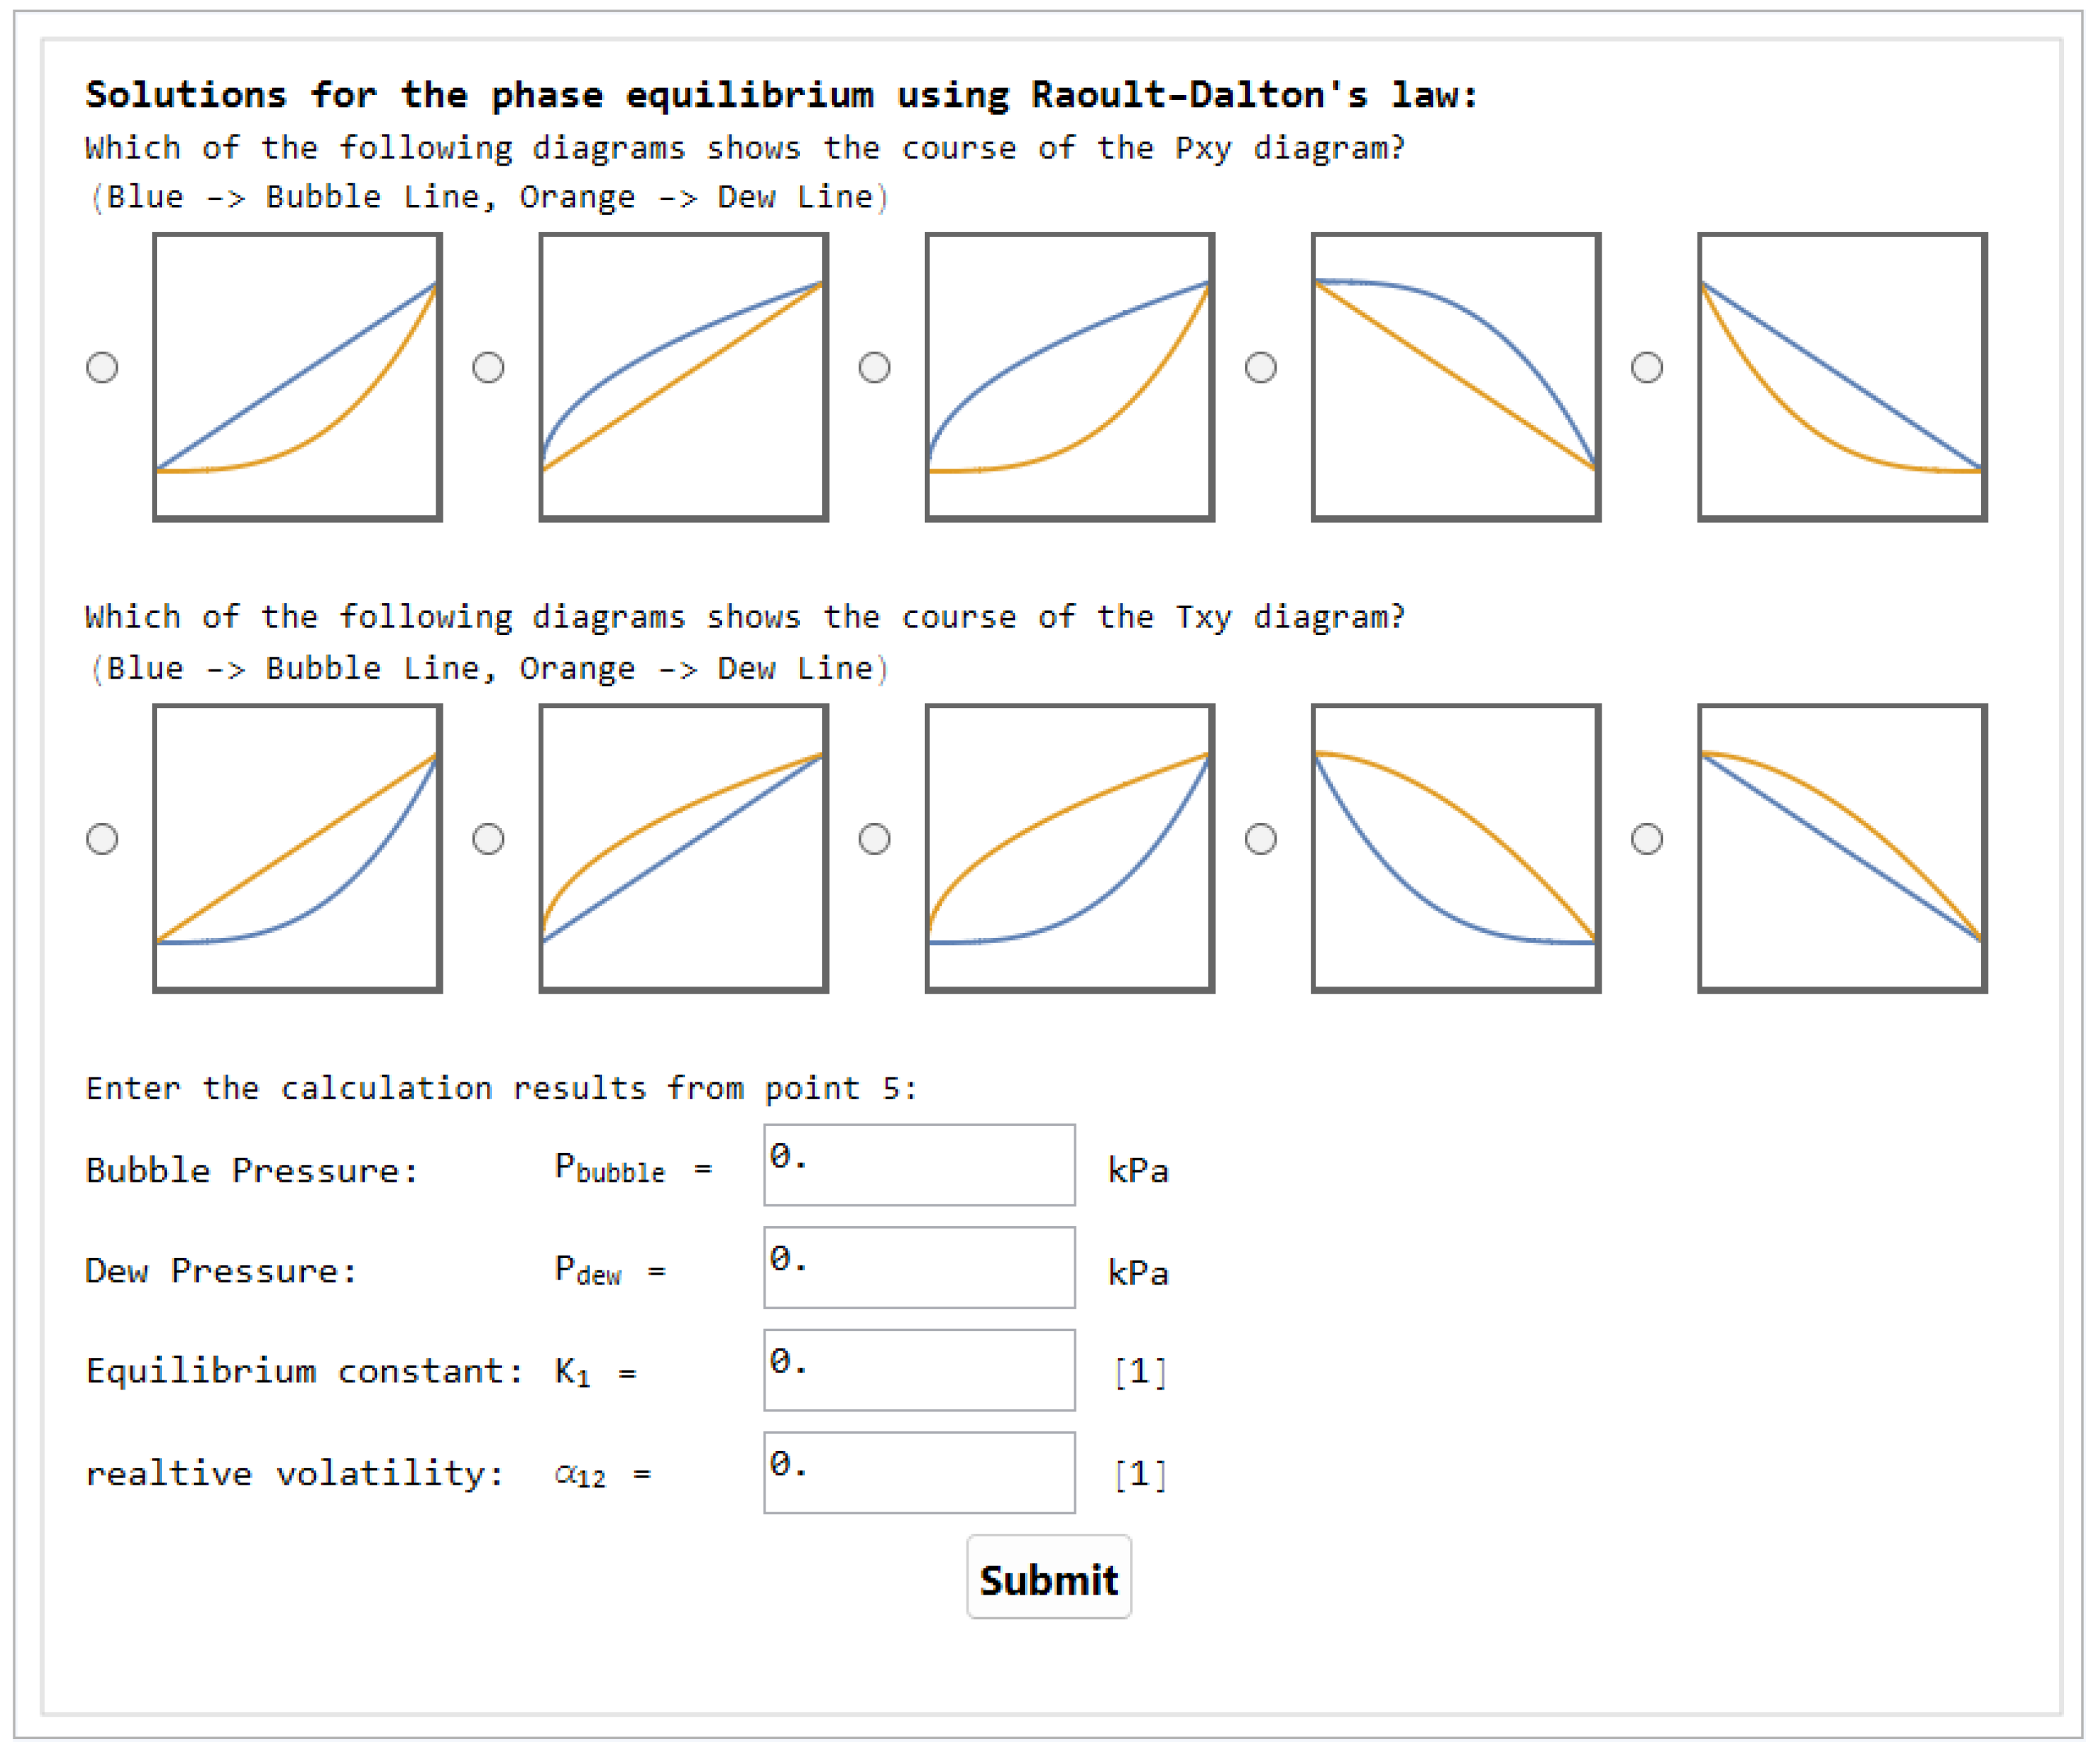Select first Txy diagram radio button

[x=102, y=839]
